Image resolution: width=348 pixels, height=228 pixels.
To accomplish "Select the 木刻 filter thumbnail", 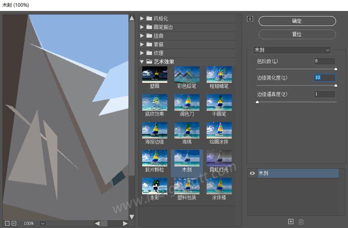I will coord(187,158).
